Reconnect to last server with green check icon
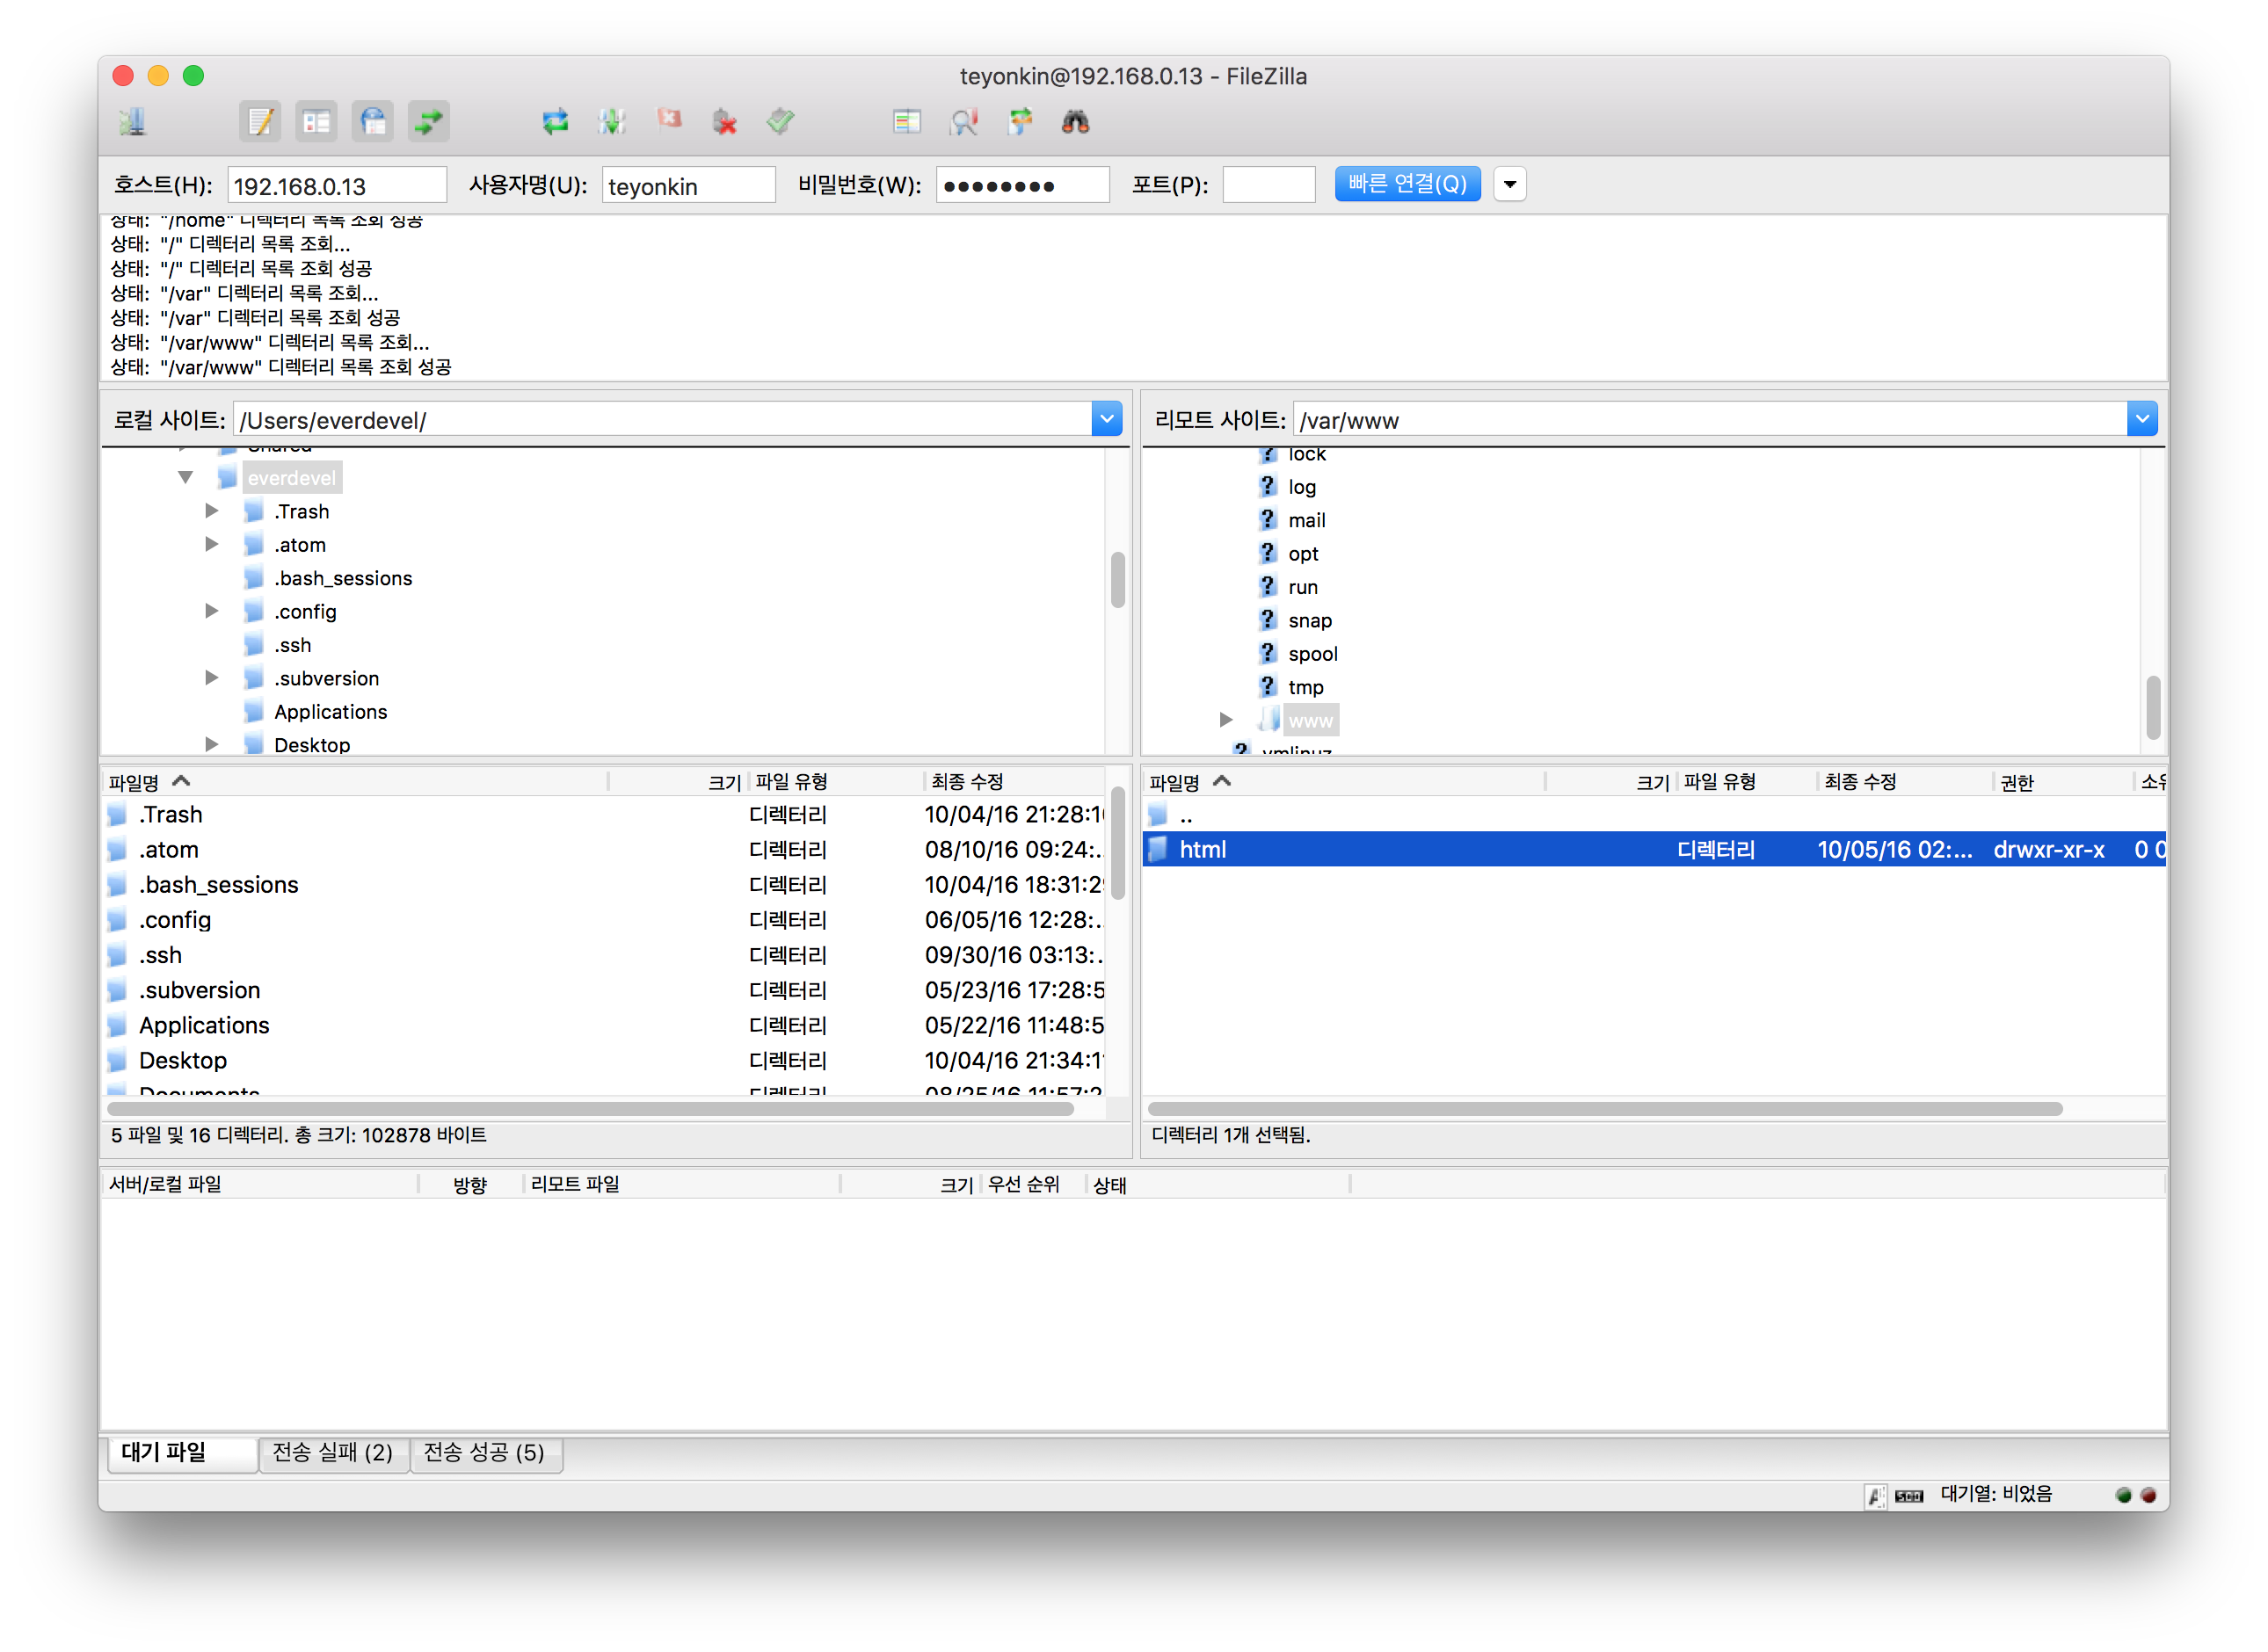 click(781, 122)
